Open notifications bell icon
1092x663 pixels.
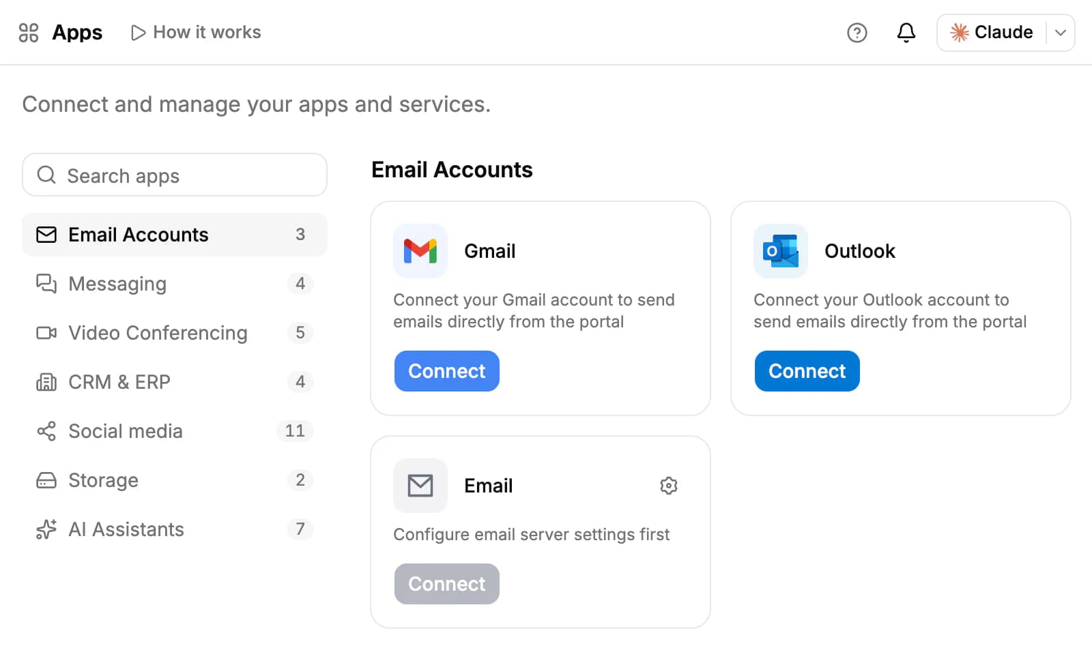906,33
